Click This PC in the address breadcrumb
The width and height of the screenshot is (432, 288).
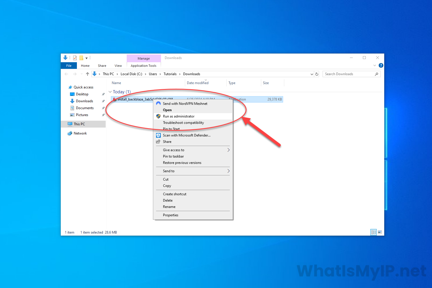tap(108, 74)
